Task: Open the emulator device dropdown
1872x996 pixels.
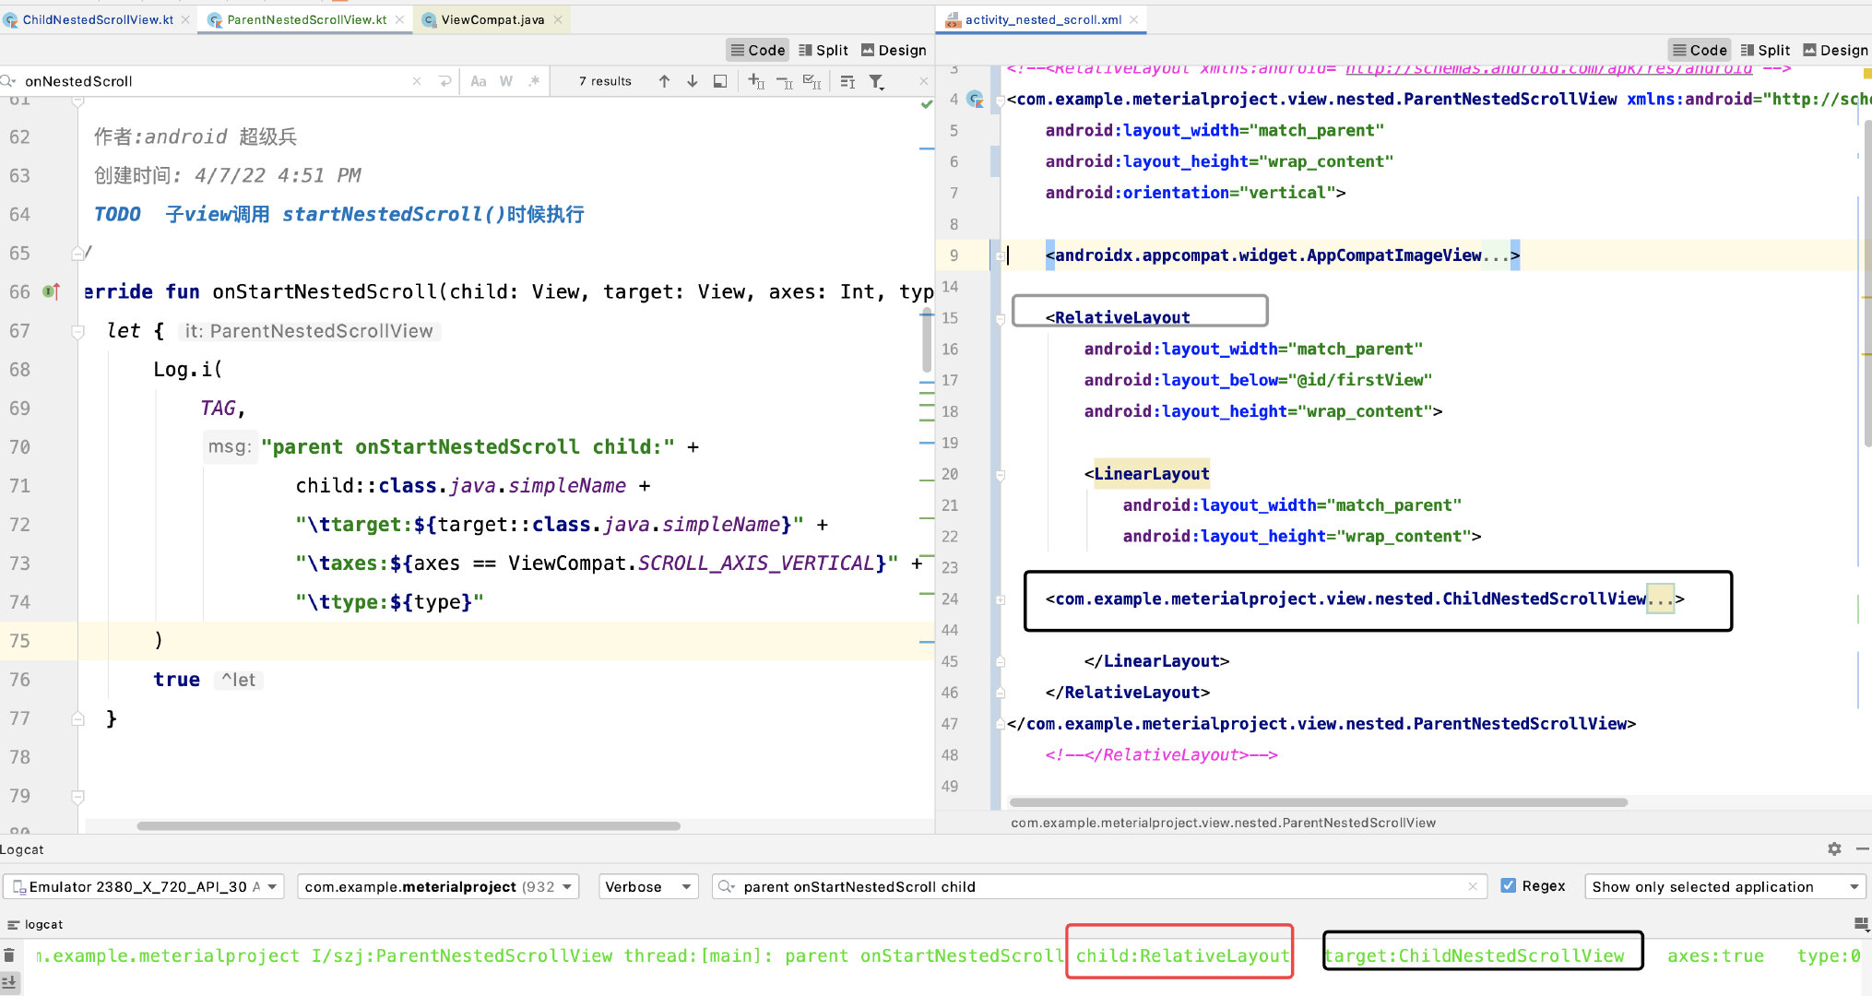Action: (143, 886)
